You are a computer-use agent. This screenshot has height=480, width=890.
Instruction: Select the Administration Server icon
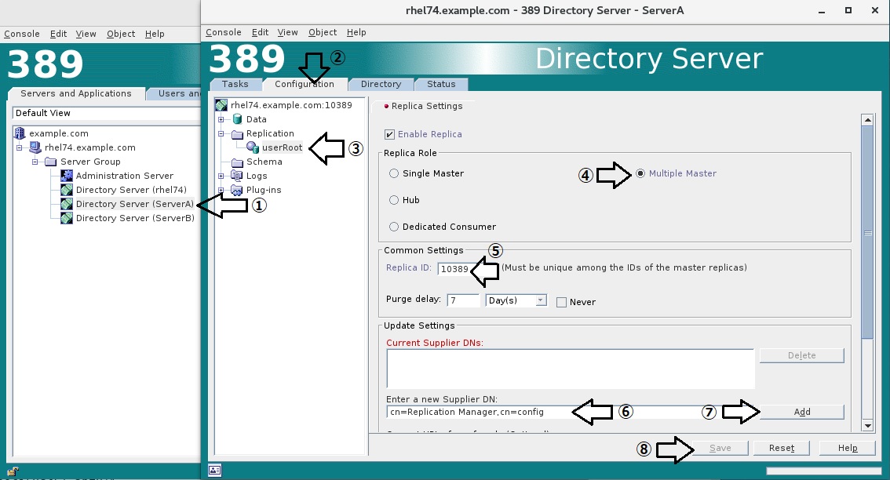point(66,176)
